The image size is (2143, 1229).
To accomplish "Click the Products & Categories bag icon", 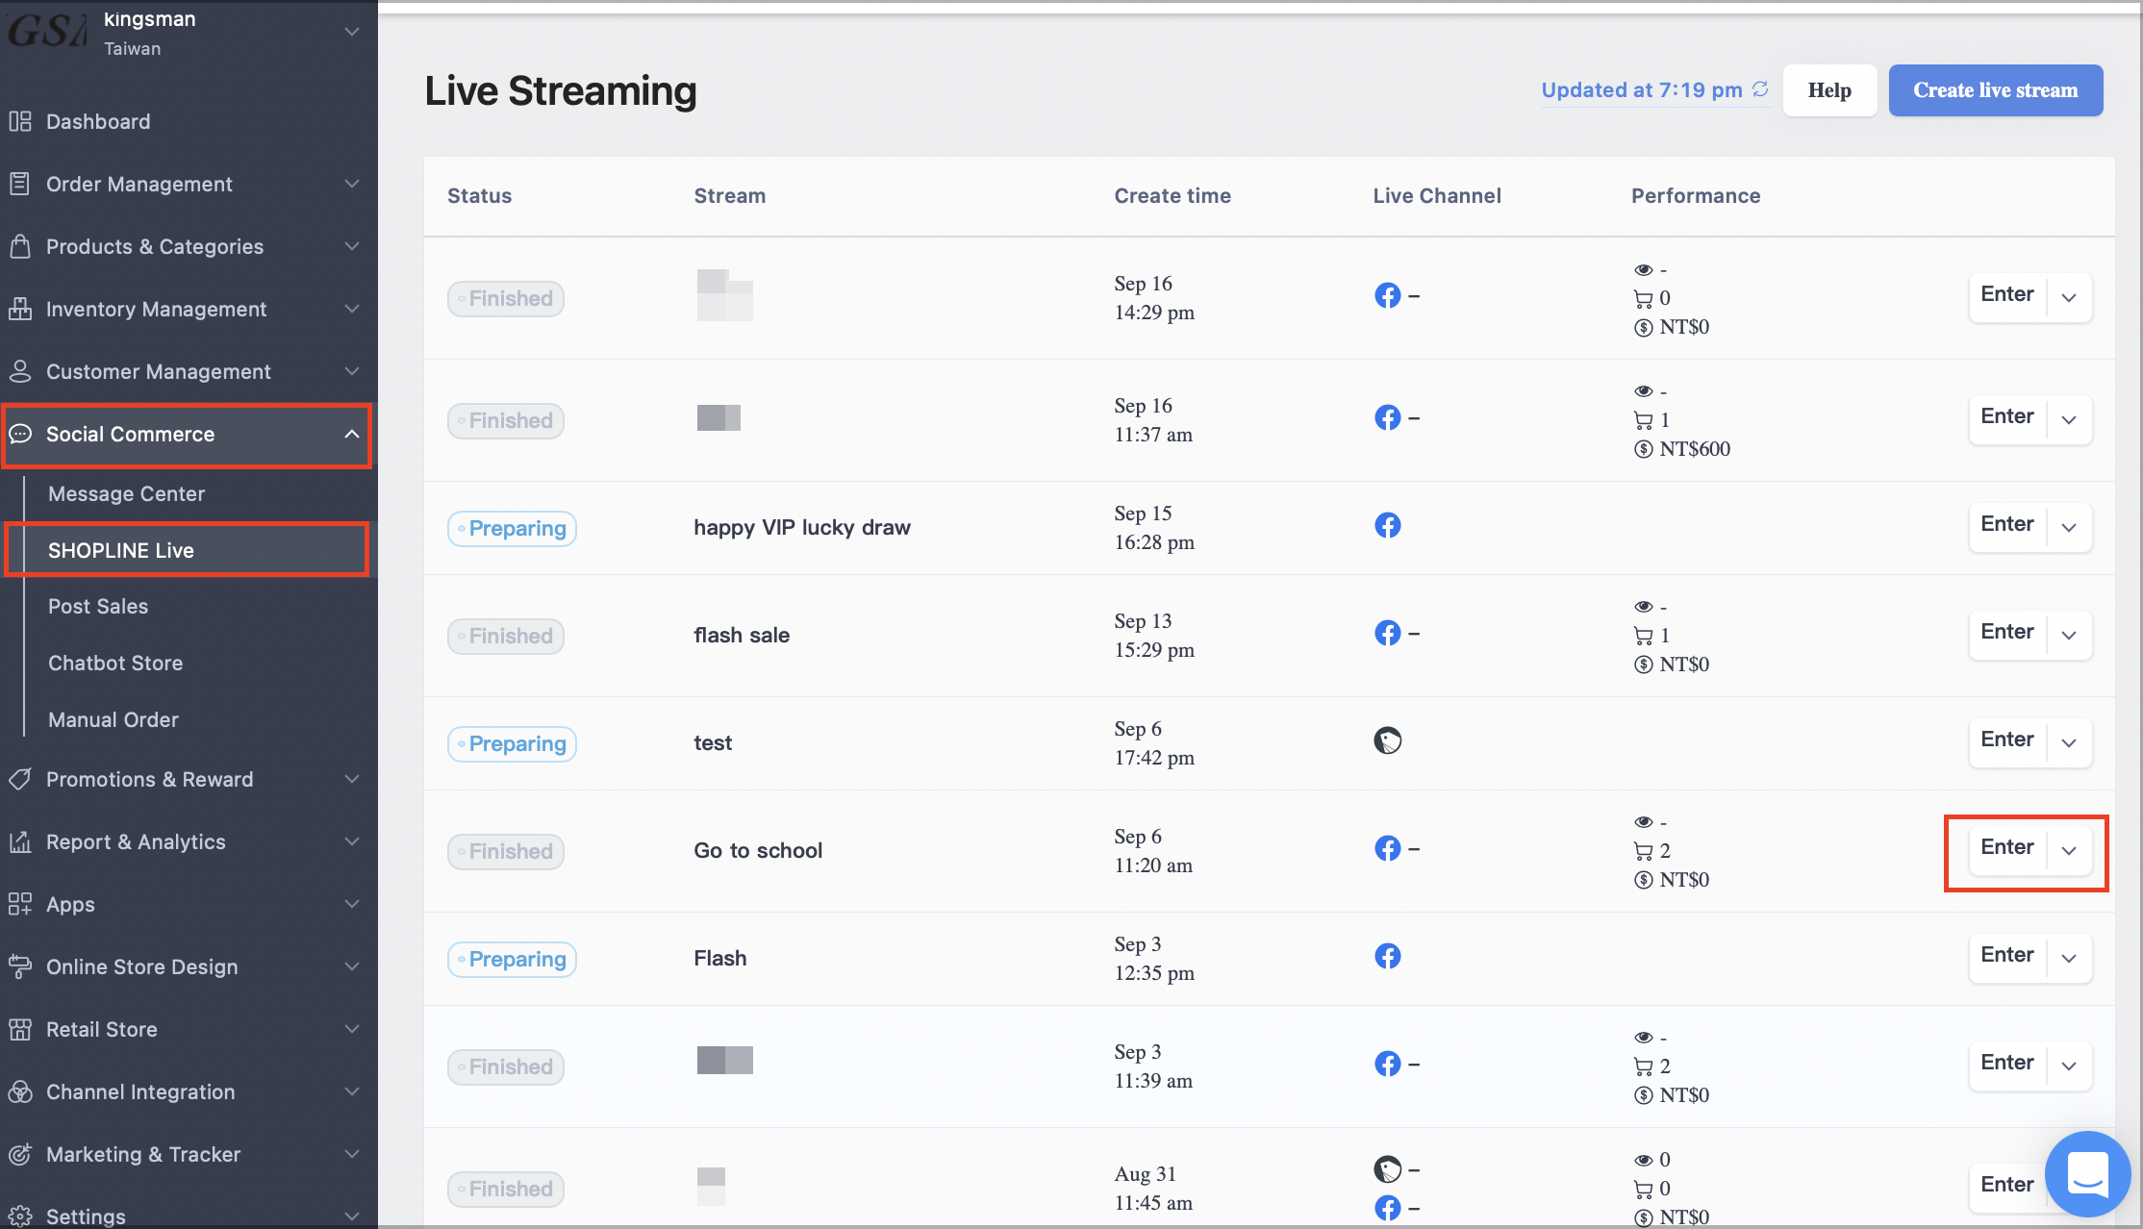I will pos(20,246).
